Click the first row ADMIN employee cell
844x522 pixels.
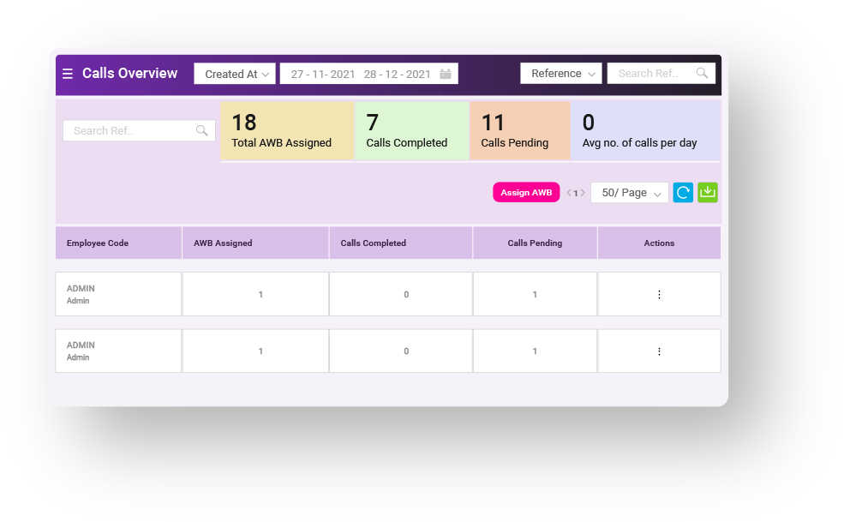pos(118,294)
